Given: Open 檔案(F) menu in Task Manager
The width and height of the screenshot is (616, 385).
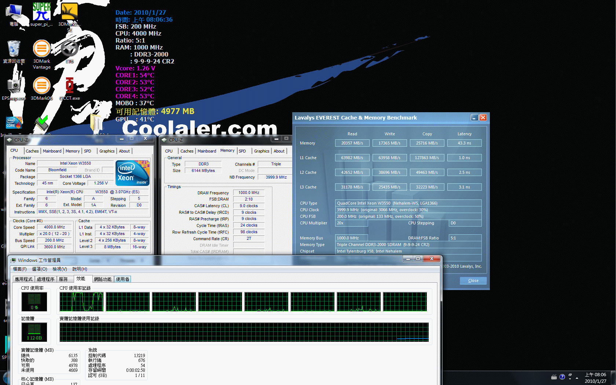Looking at the screenshot, I should click(20, 269).
